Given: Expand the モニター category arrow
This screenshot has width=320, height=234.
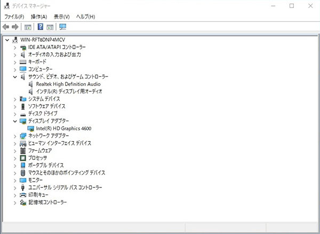Looking at the screenshot, I should pyautogui.click(x=15, y=181).
